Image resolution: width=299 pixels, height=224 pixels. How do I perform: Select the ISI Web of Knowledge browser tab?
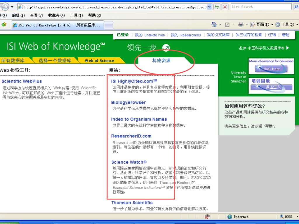pos(58,25)
